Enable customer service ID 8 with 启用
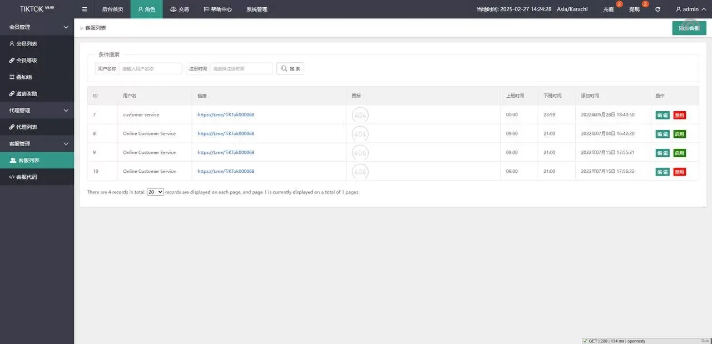 679,134
